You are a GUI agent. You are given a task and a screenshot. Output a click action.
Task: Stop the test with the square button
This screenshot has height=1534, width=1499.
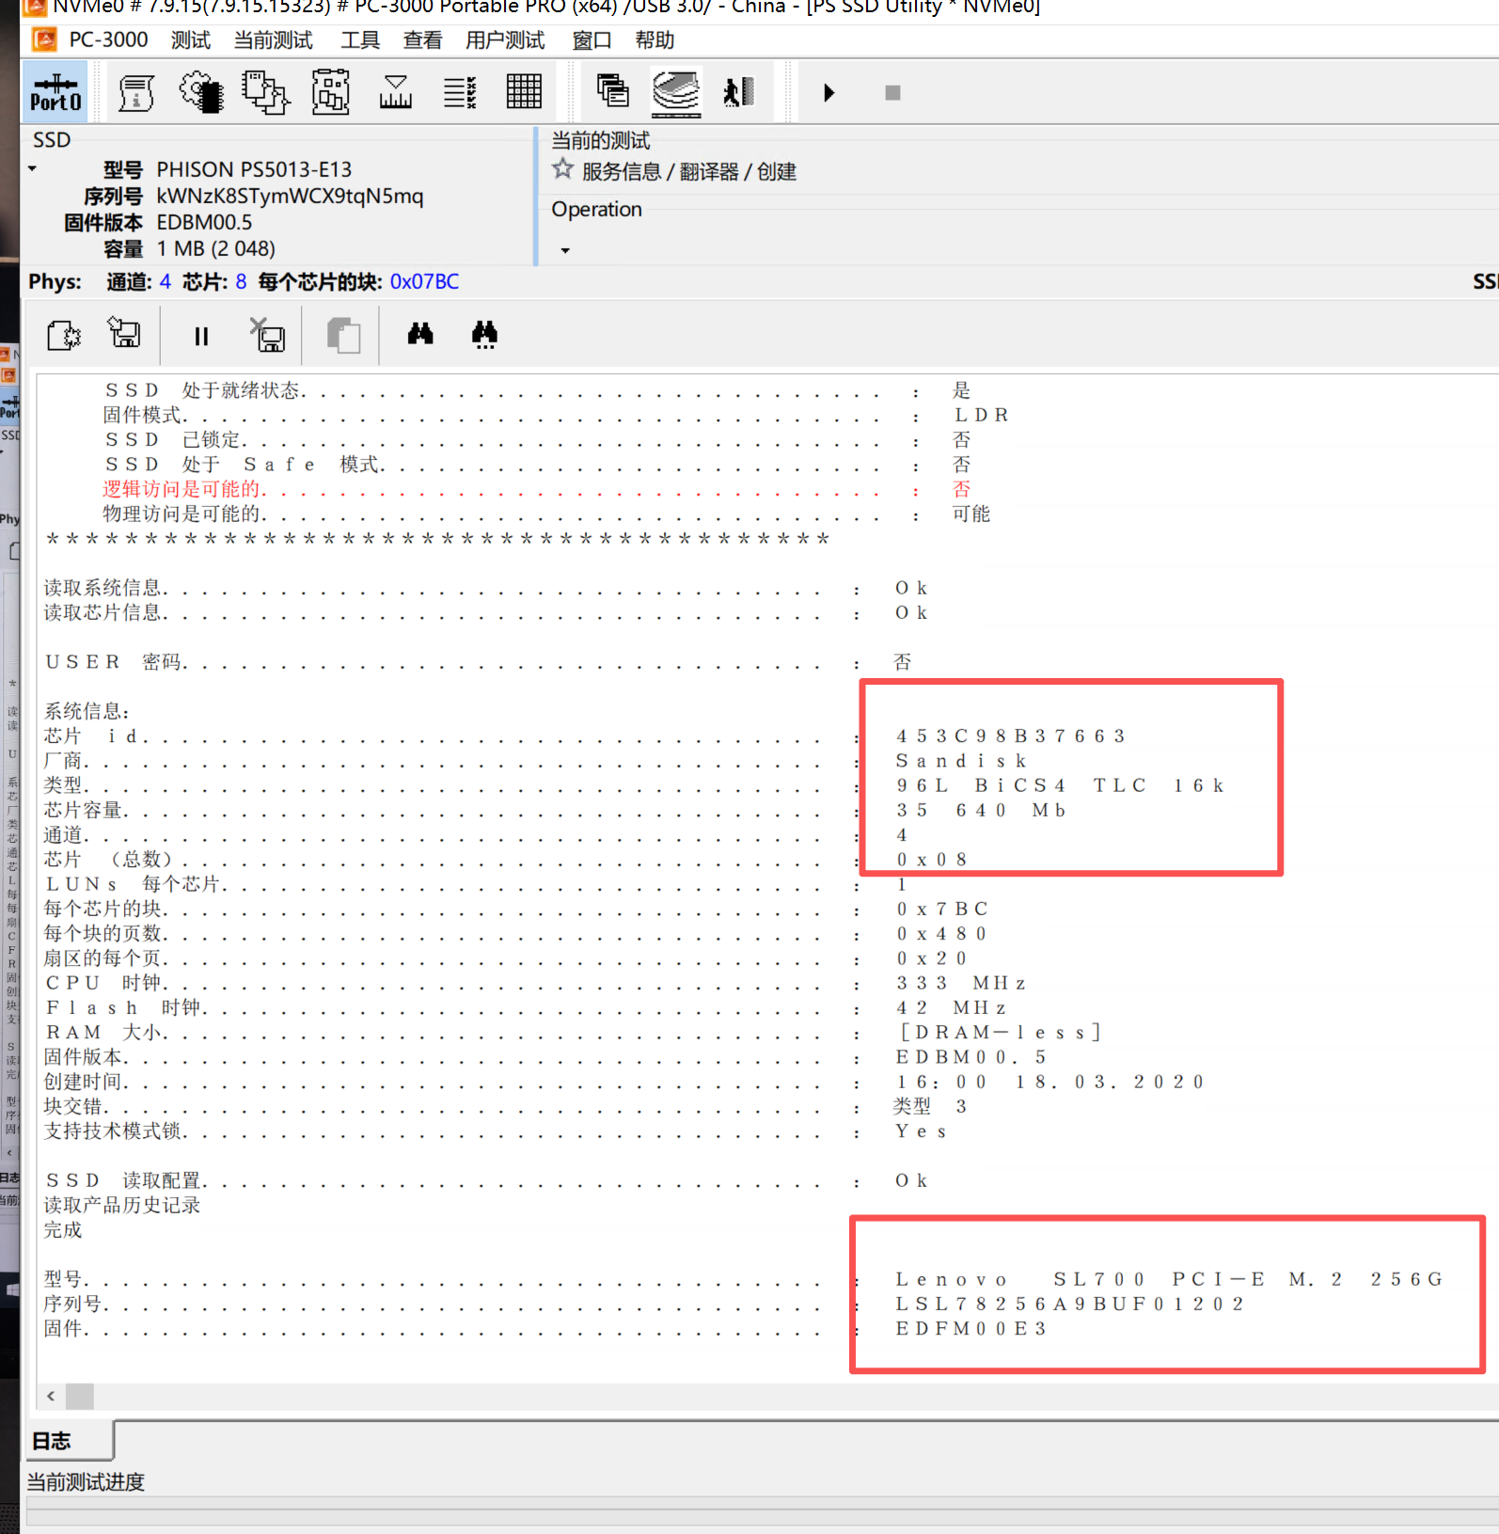892,92
